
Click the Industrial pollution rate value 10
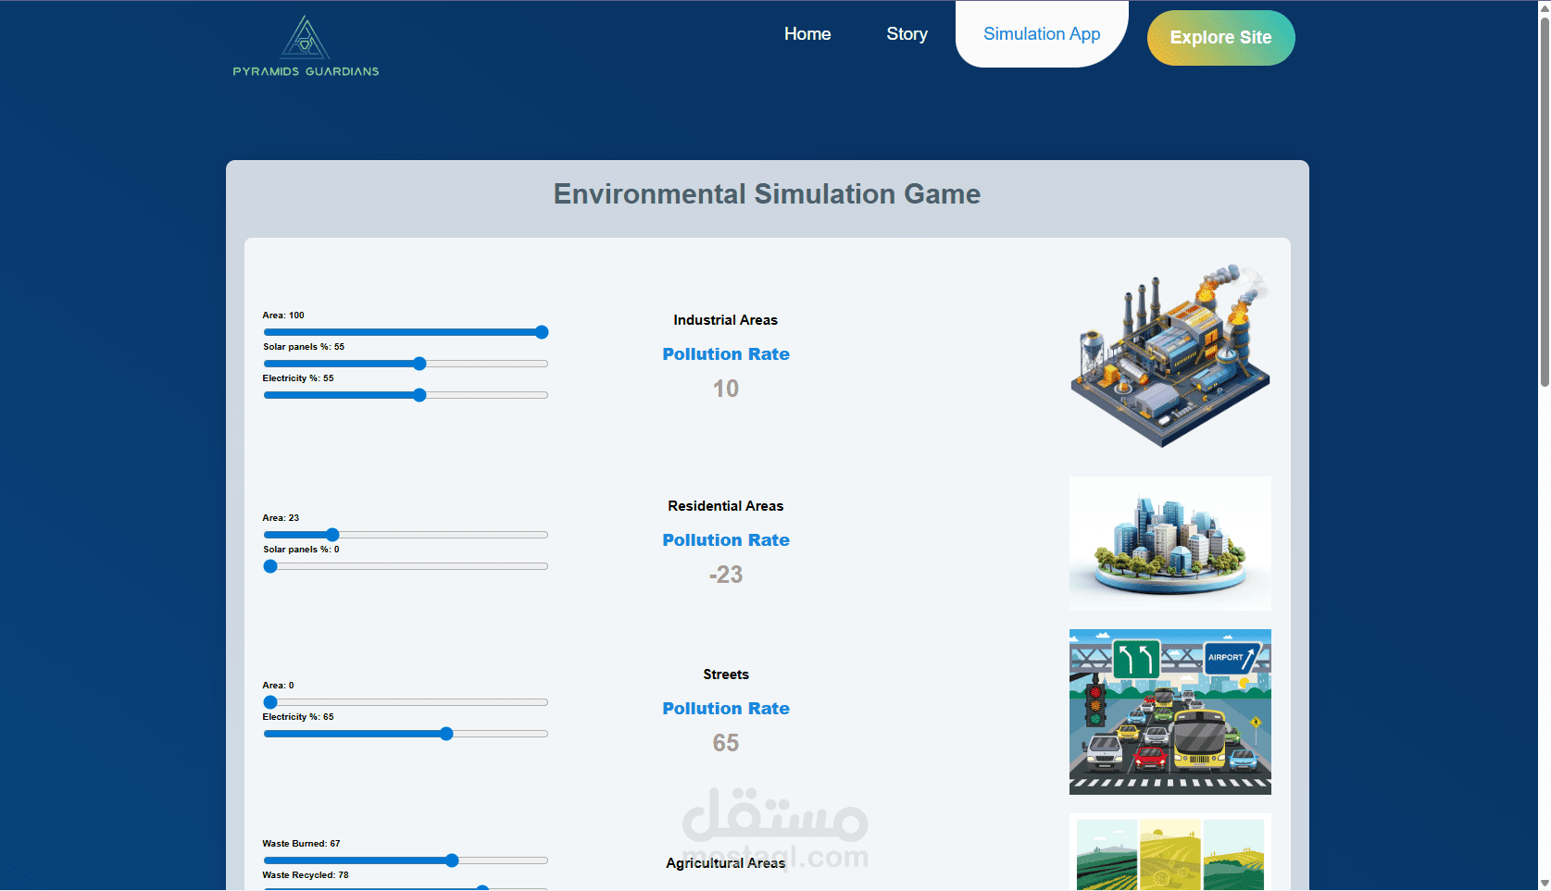(x=726, y=389)
